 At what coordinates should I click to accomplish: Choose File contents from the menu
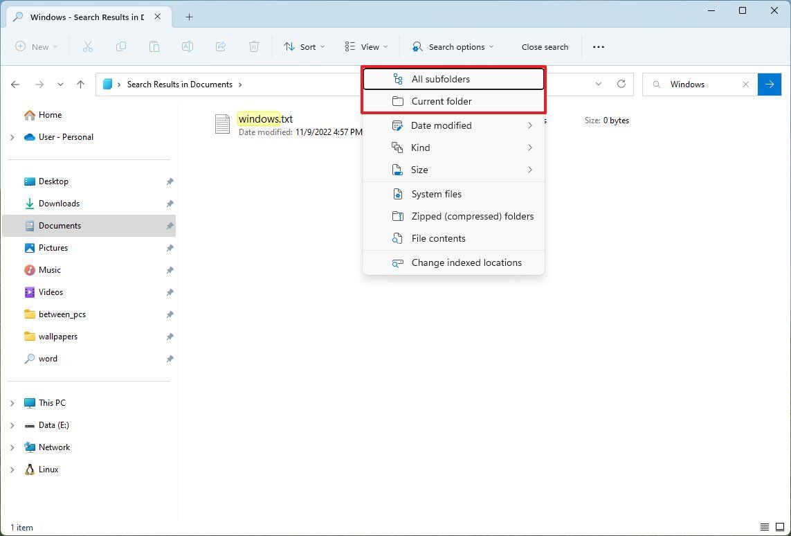(437, 238)
